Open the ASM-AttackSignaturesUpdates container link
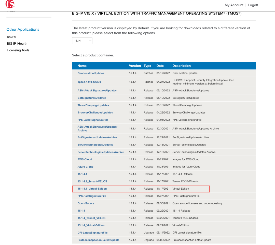Image resolution: width=275 pixels, height=245 pixels. (97, 91)
